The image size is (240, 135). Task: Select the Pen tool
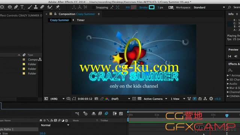point(16,7)
